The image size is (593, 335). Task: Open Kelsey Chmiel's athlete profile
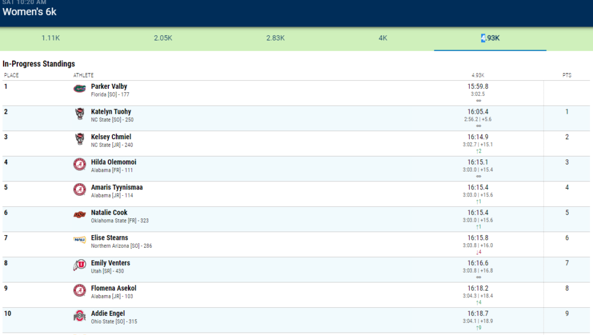[x=111, y=137]
